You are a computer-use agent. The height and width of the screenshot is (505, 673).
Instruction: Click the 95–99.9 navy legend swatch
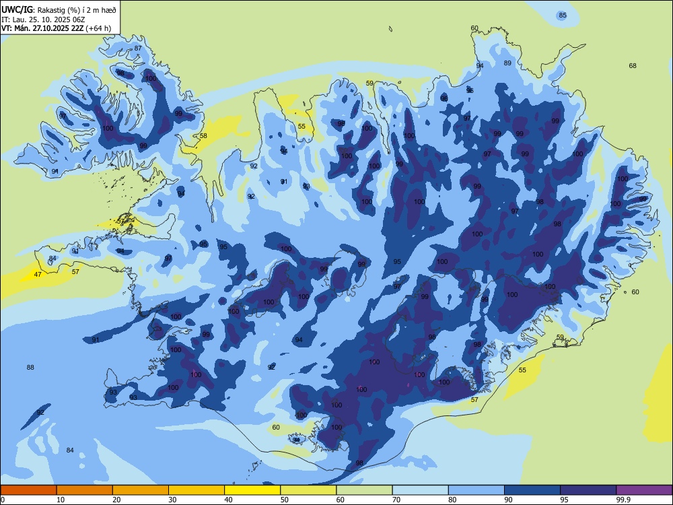tap(588, 490)
